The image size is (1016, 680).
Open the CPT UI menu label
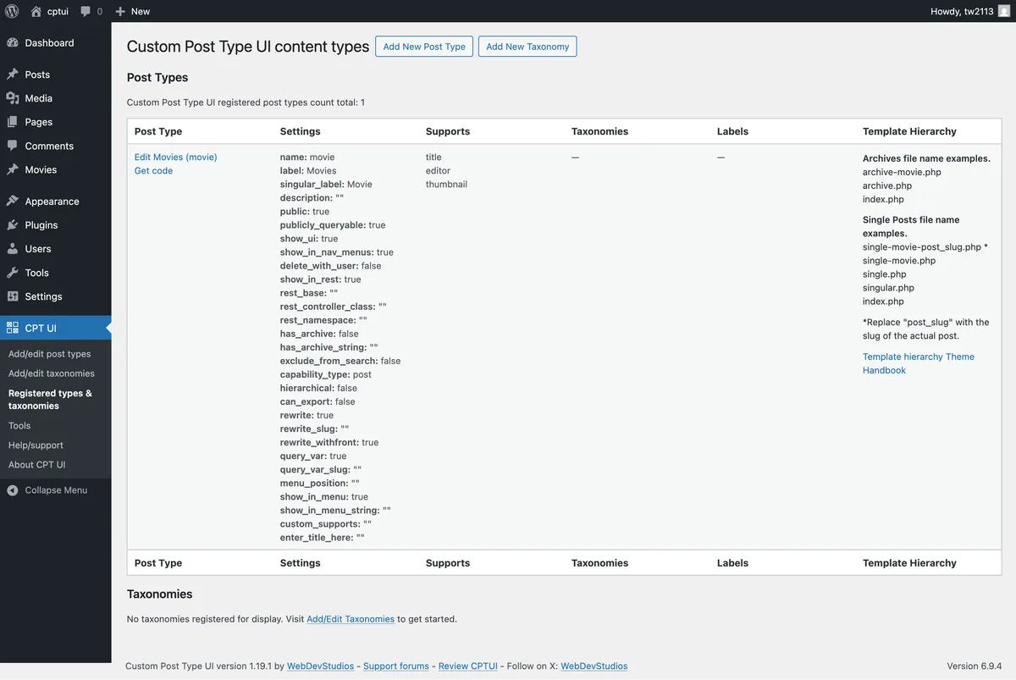pos(41,328)
